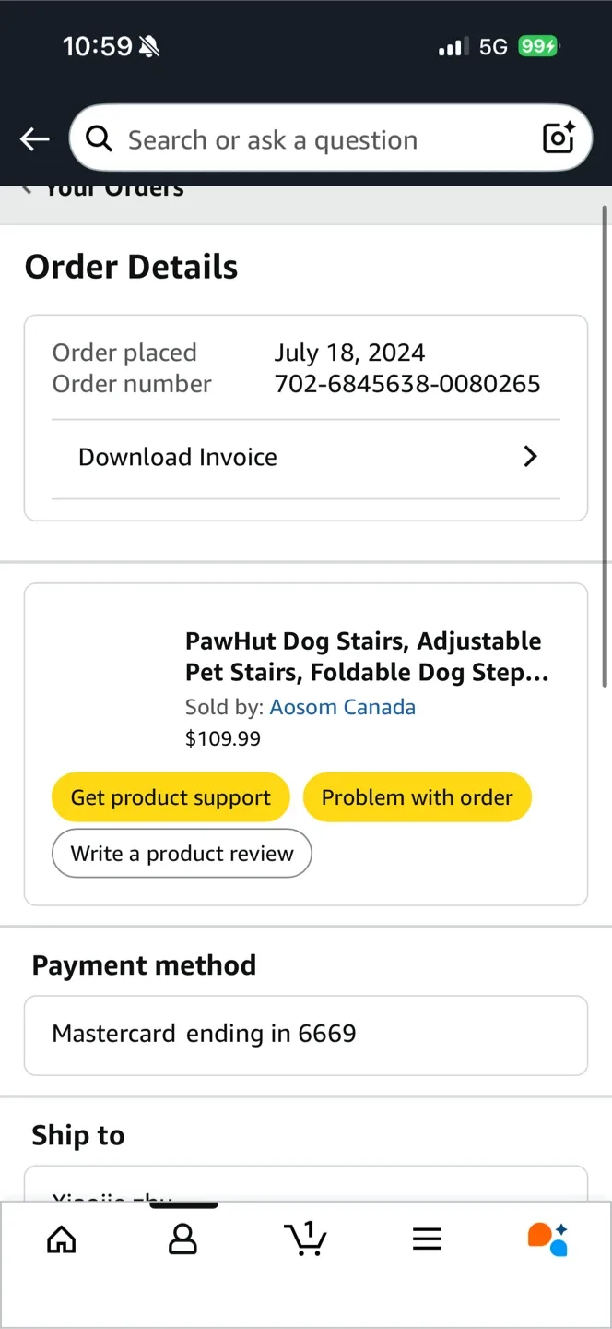612x1329 pixels.
Task: Launch Rufus AI assistant
Action: (x=547, y=1239)
